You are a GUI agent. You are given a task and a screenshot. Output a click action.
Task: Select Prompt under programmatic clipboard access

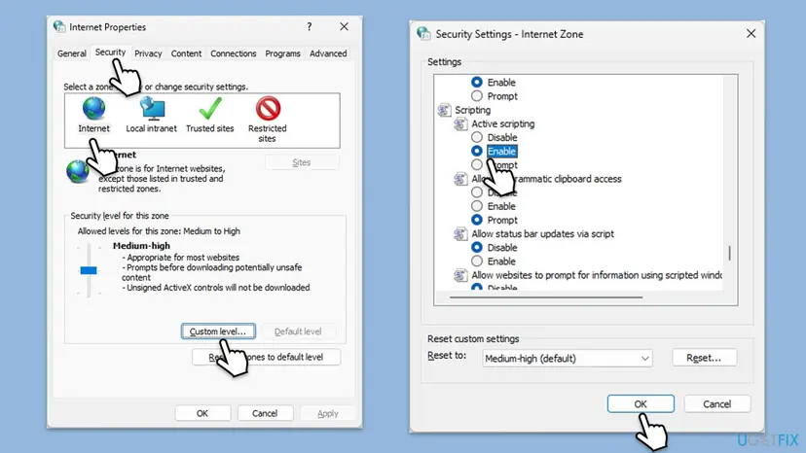click(477, 220)
